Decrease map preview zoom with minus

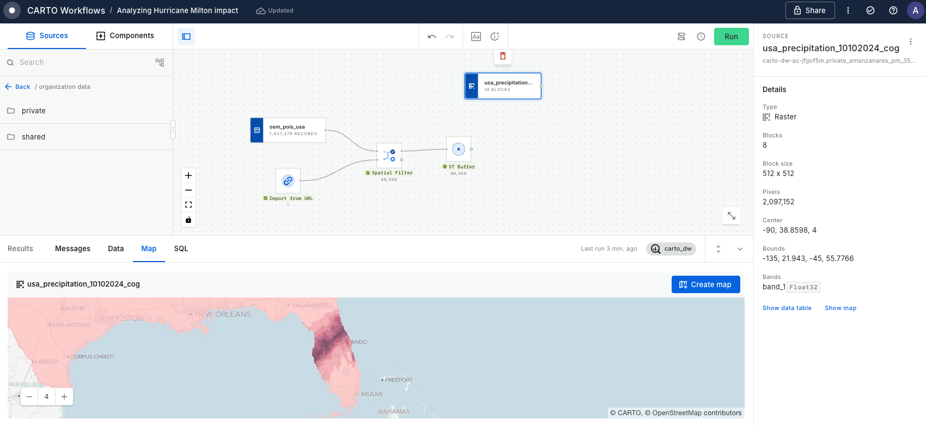[29, 397]
